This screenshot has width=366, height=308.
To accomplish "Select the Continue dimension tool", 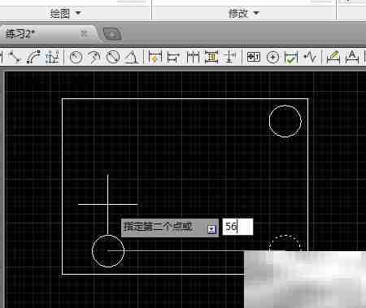I will coord(193,57).
